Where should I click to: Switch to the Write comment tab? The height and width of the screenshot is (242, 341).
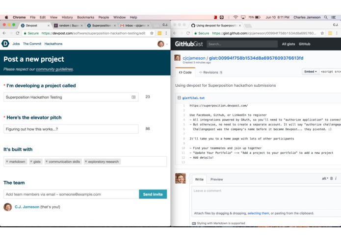(x=199, y=179)
